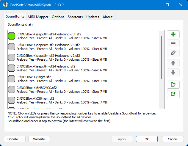Select the C:\DOSBox-X\Ct8mgm.sf2 path
Screen dimensions: 188x146
point(35,98)
